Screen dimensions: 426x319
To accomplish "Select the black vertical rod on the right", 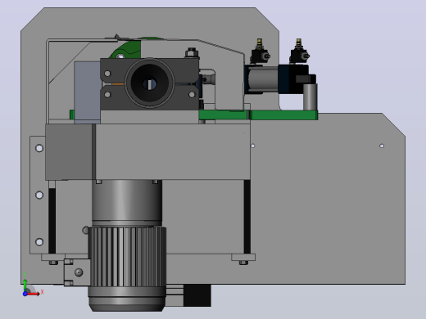I will (247, 217).
